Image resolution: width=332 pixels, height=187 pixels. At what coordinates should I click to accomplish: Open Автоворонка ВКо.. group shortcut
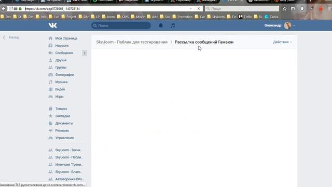click(70, 179)
